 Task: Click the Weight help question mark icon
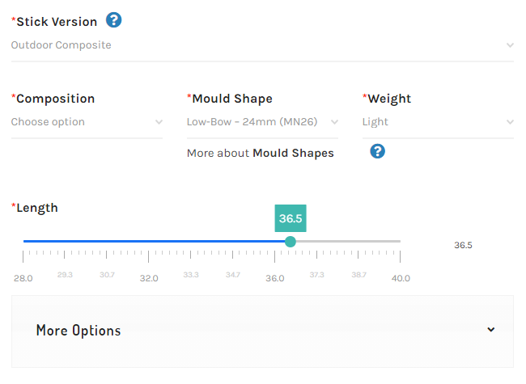(x=377, y=151)
